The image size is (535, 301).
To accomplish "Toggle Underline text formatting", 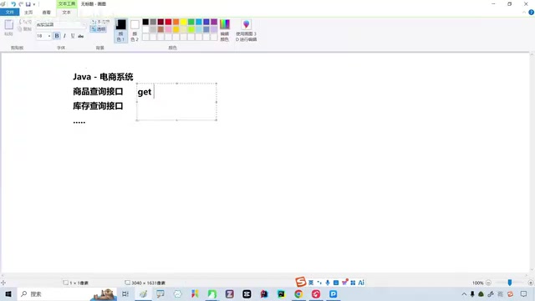I will (x=73, y=36).
